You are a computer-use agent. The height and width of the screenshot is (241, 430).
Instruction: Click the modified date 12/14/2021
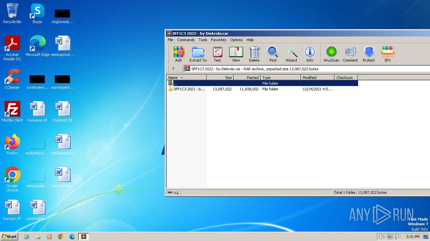317,89
